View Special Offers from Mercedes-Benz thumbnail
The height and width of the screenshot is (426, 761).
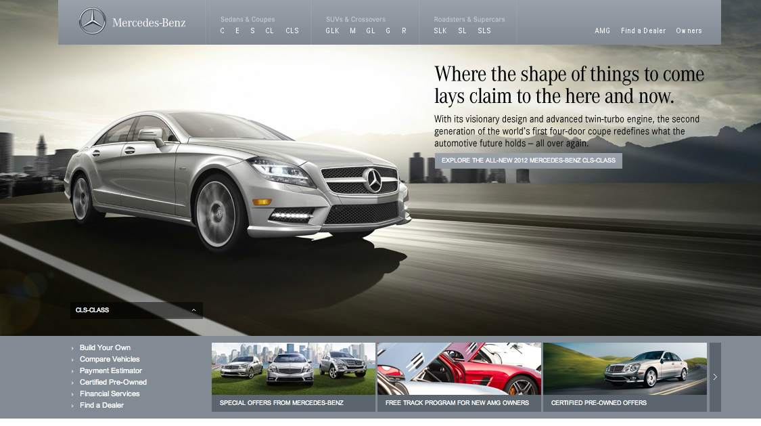pyautogui.click(x=293, y=377)
